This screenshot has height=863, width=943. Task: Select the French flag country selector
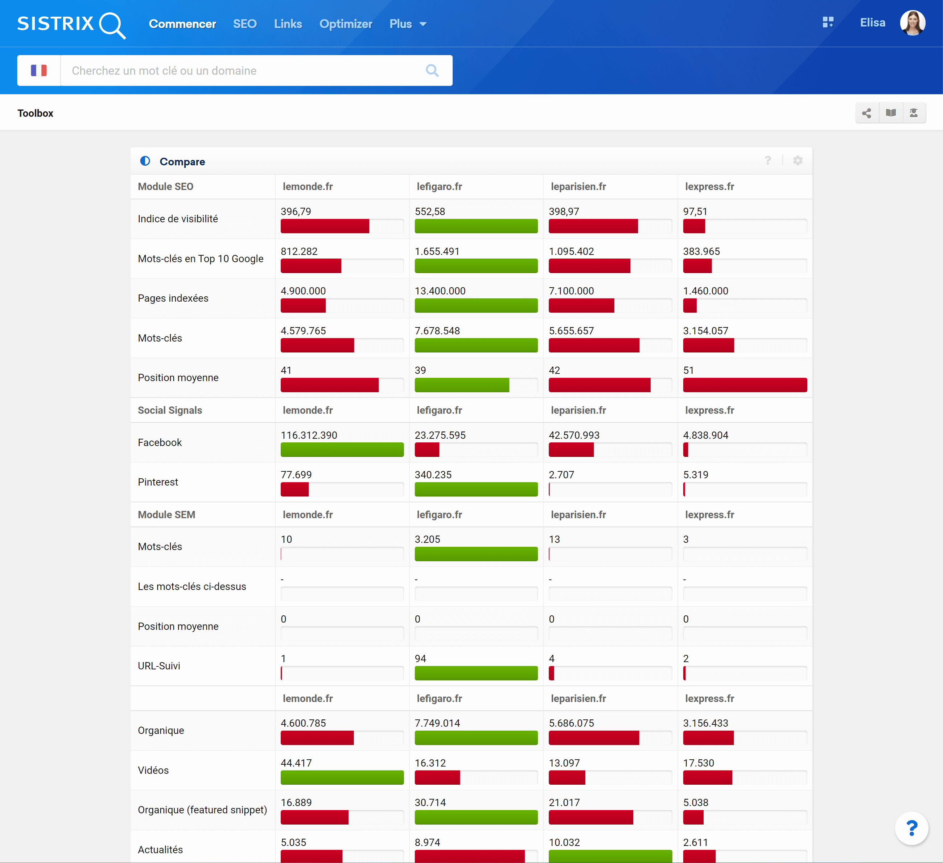[x=39, y=71]
